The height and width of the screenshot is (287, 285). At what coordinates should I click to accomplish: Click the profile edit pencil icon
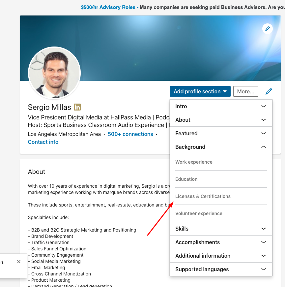click(269, 91)
